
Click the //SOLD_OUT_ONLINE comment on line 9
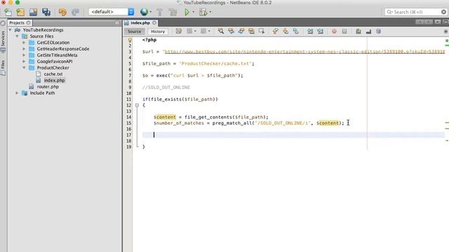click(166, 87)
